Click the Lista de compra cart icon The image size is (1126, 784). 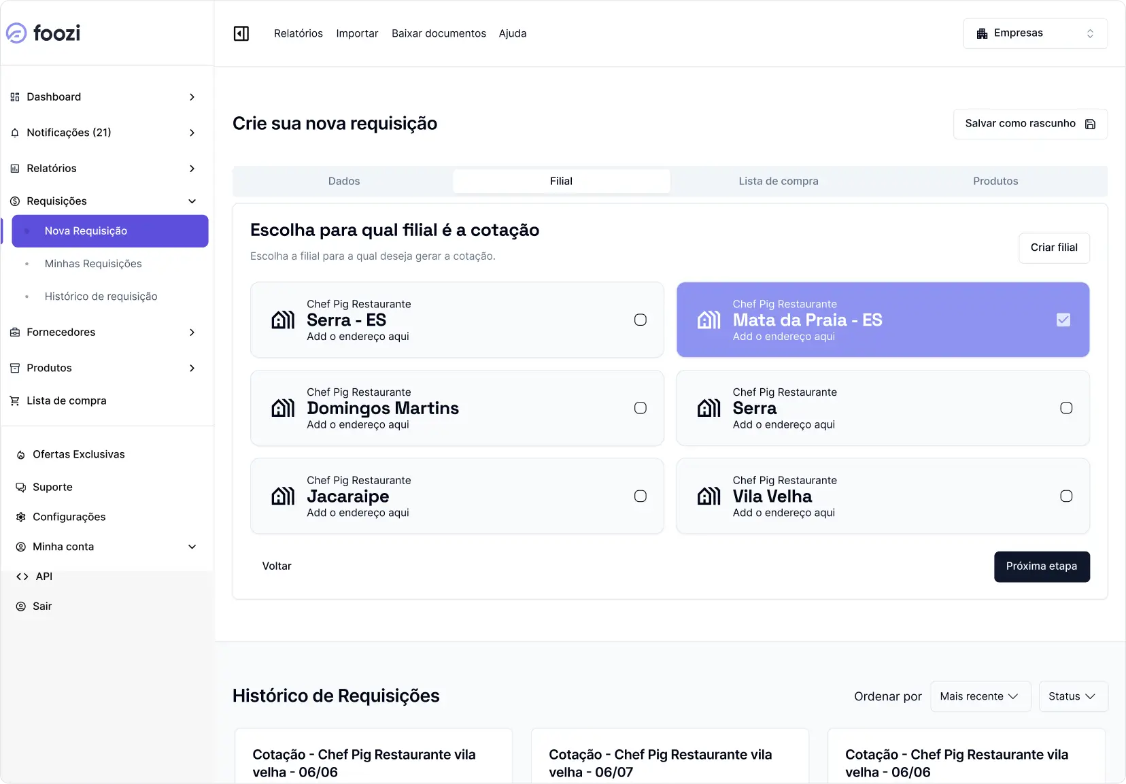(15, 400)
